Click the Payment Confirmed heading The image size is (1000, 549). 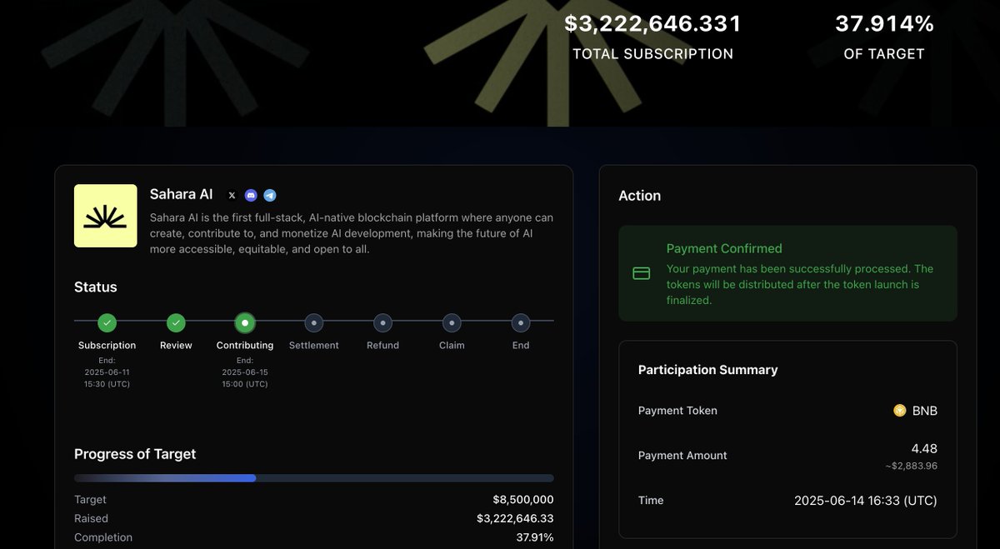[x=724, y=248]
